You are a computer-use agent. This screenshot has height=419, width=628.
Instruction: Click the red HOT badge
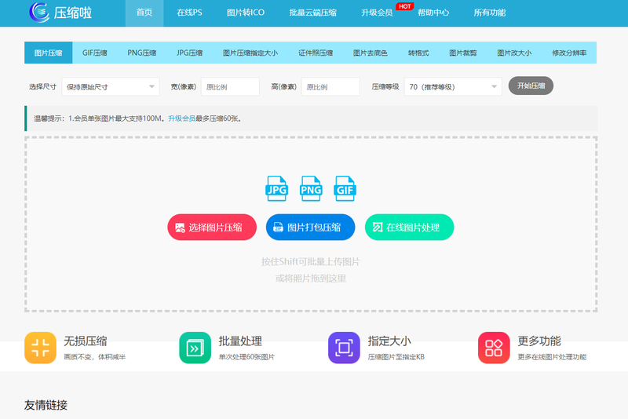(x=404, y=6)
